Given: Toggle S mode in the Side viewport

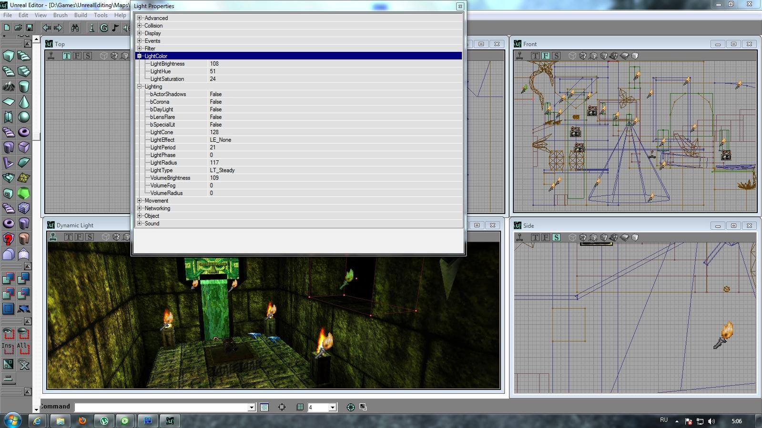Looking at the screenshot, I should pos(556,238).
